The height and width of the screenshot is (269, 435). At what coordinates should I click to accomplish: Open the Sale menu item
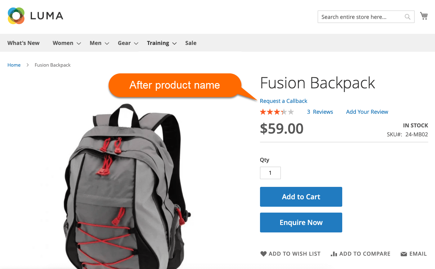191,43
